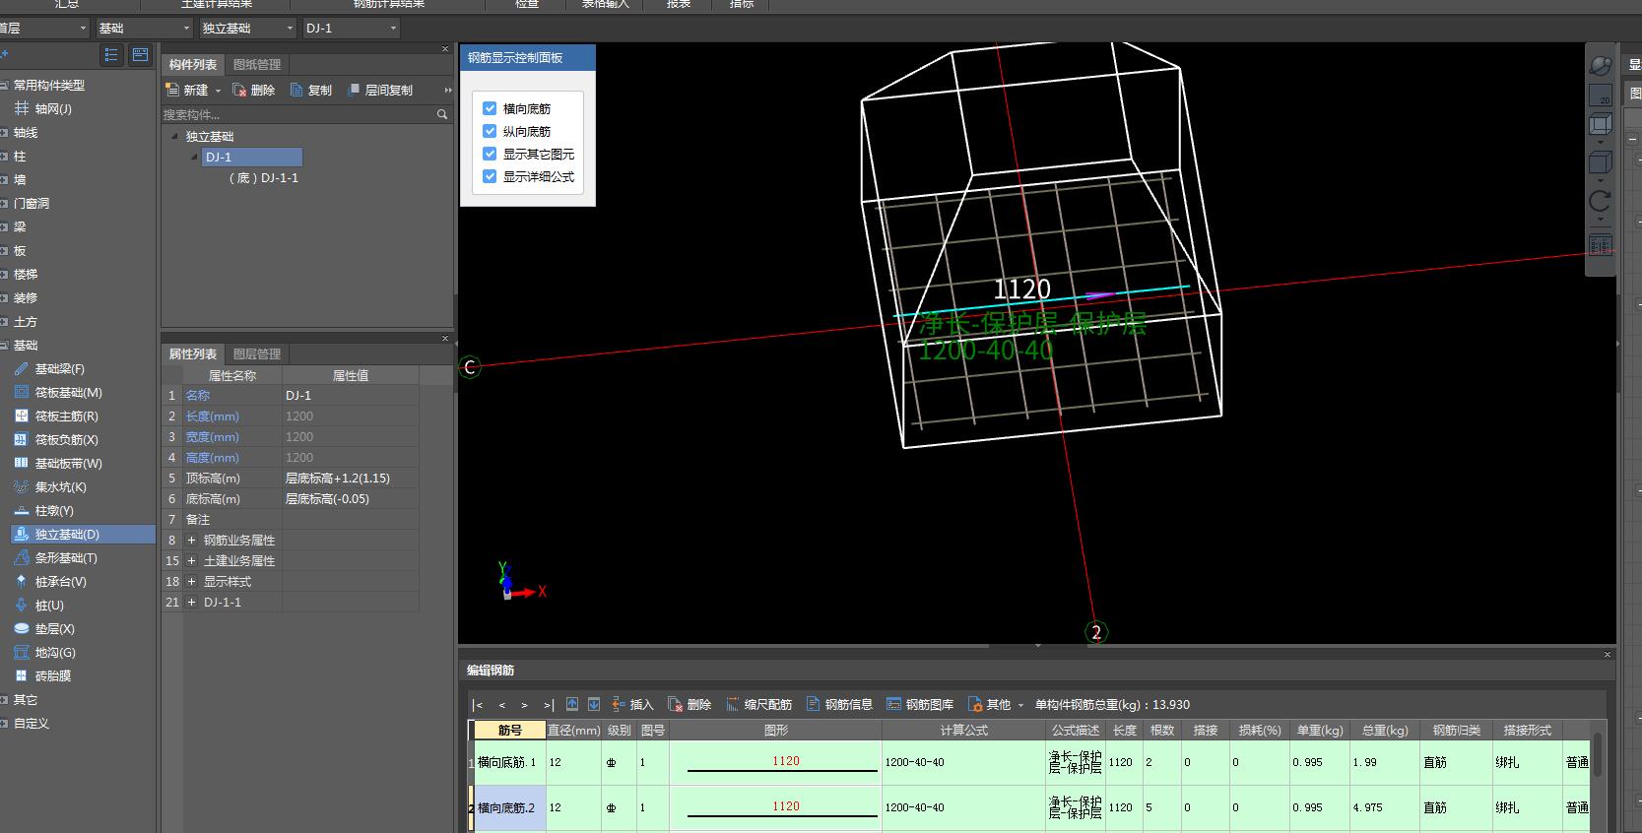Switch to 图层管理 tab
The image size is (1642, 833).
click(x=257, y=354)
